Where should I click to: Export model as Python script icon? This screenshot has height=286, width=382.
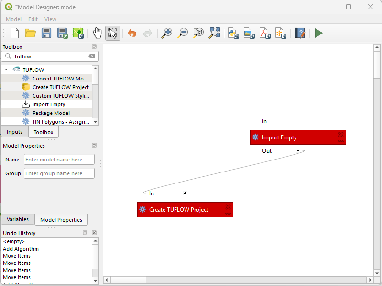pos(233,33)
